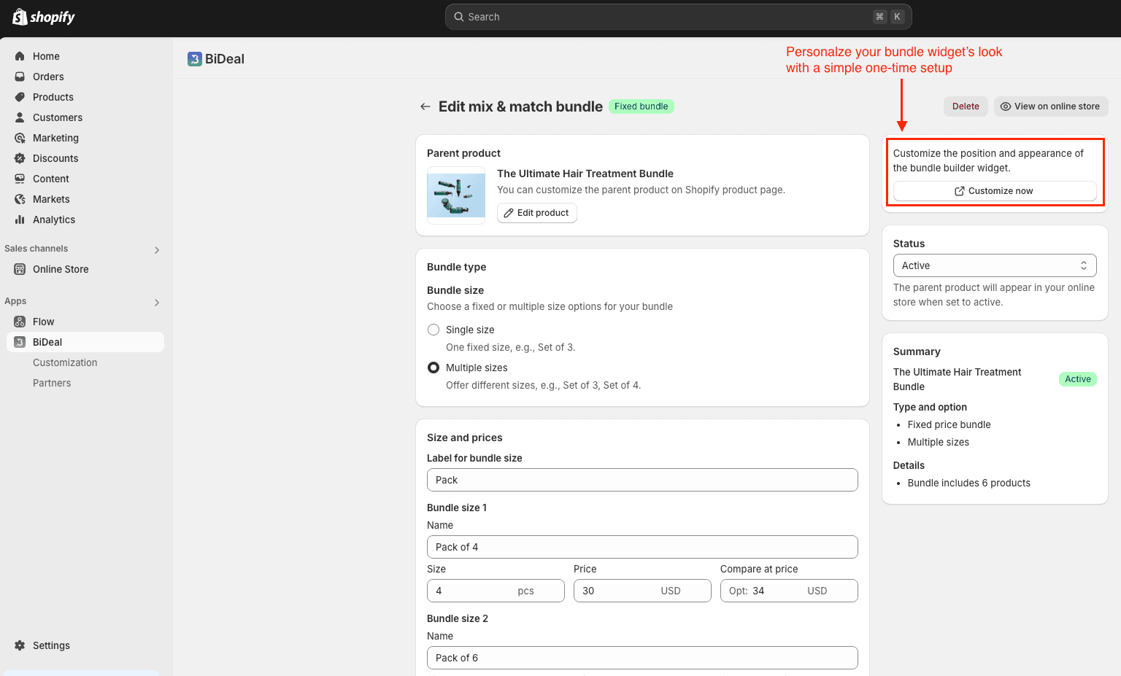Click 'Fixed price bundle' summary item

point(949,424)
